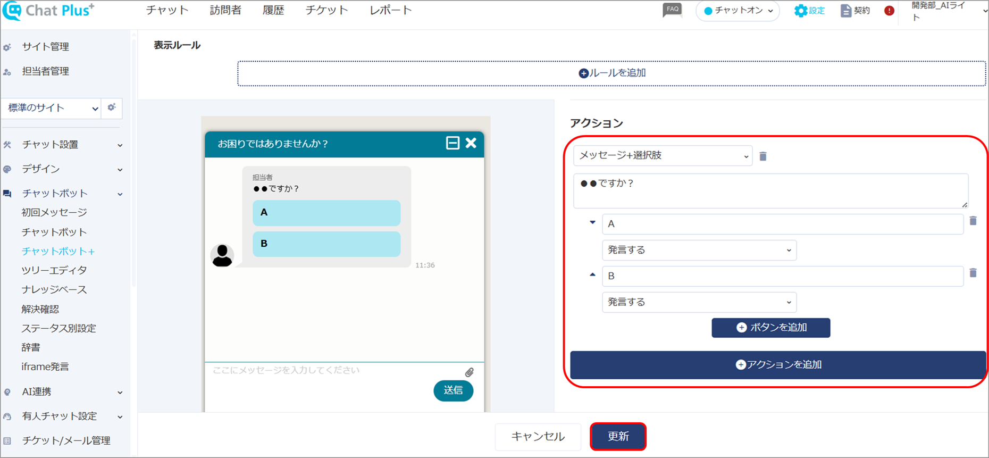
Task: Go to the チケット top menu
Action: click(326, 11)
